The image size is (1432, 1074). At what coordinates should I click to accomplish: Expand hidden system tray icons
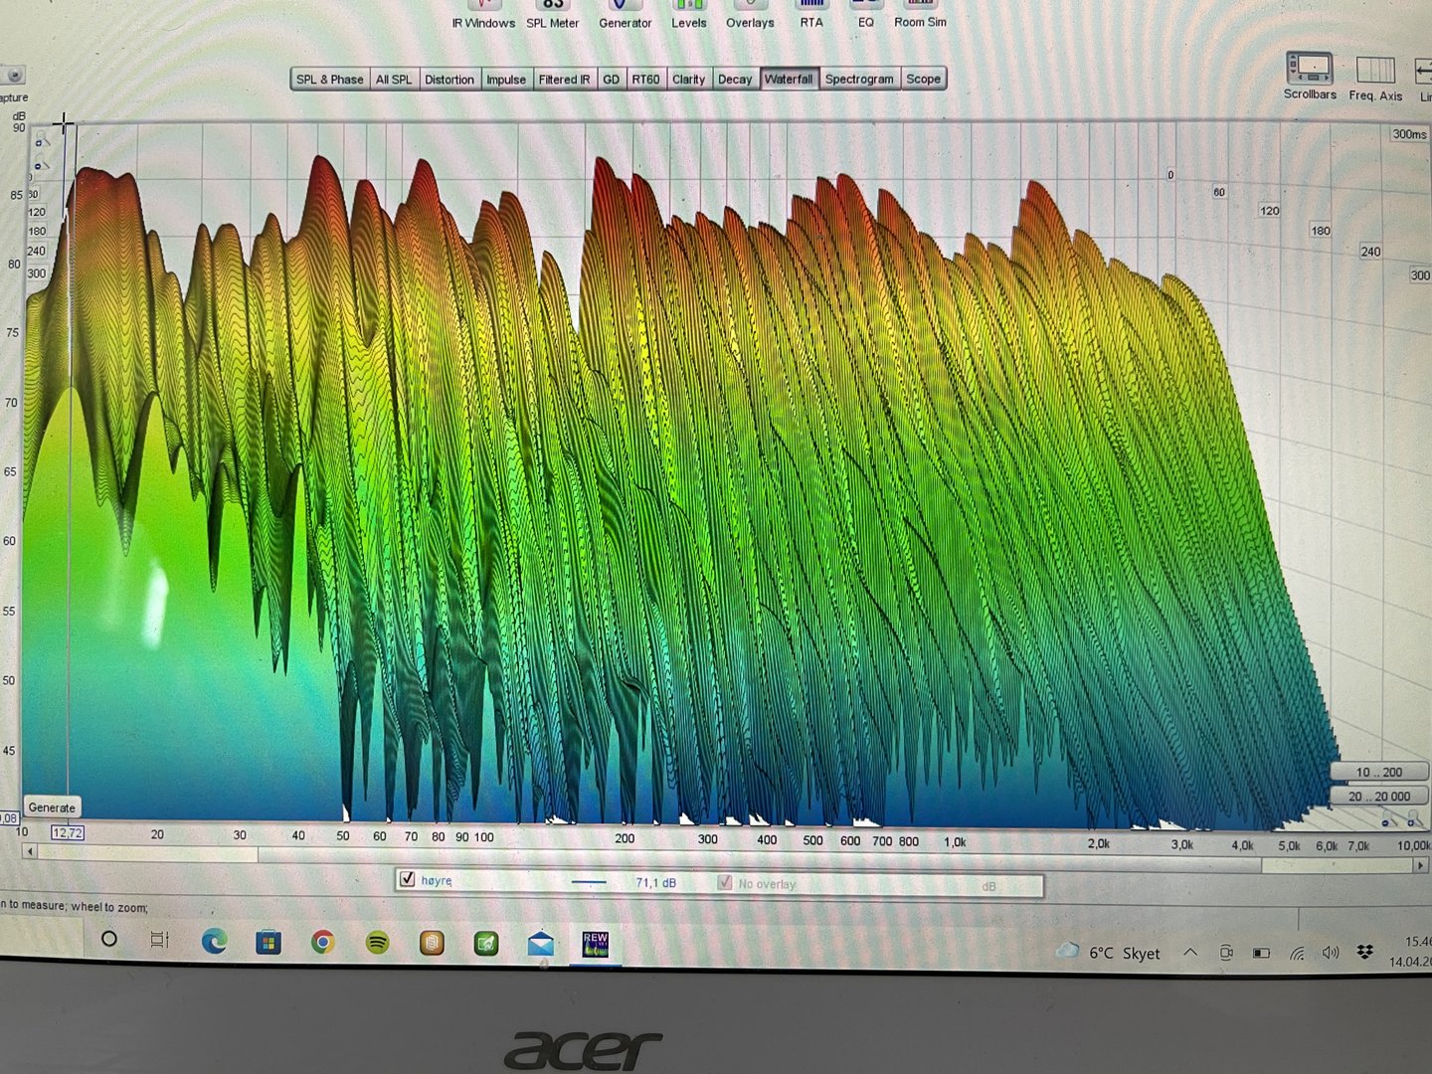[x=1190, y=953]
